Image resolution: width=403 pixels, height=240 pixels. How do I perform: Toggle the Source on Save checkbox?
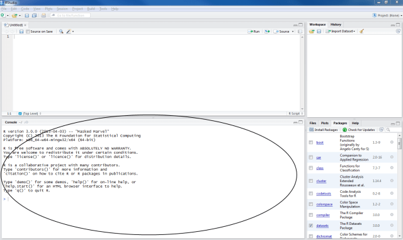pos(28,31)
